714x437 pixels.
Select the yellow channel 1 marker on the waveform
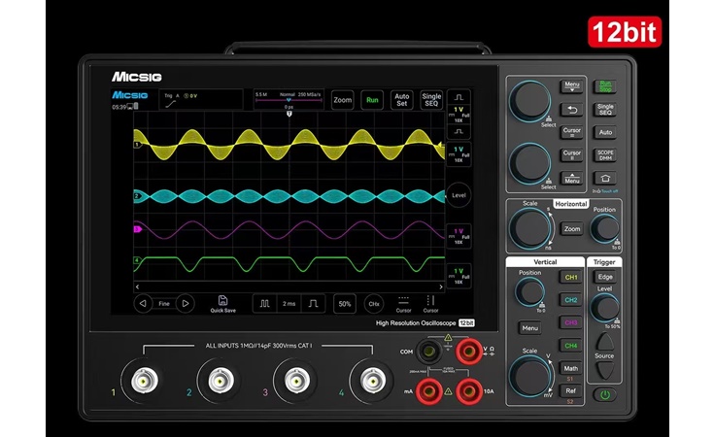(137, 145)
